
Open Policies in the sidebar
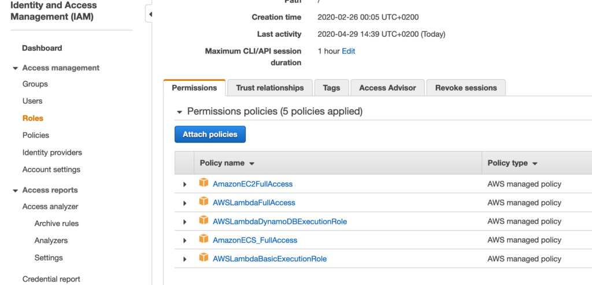36,136
